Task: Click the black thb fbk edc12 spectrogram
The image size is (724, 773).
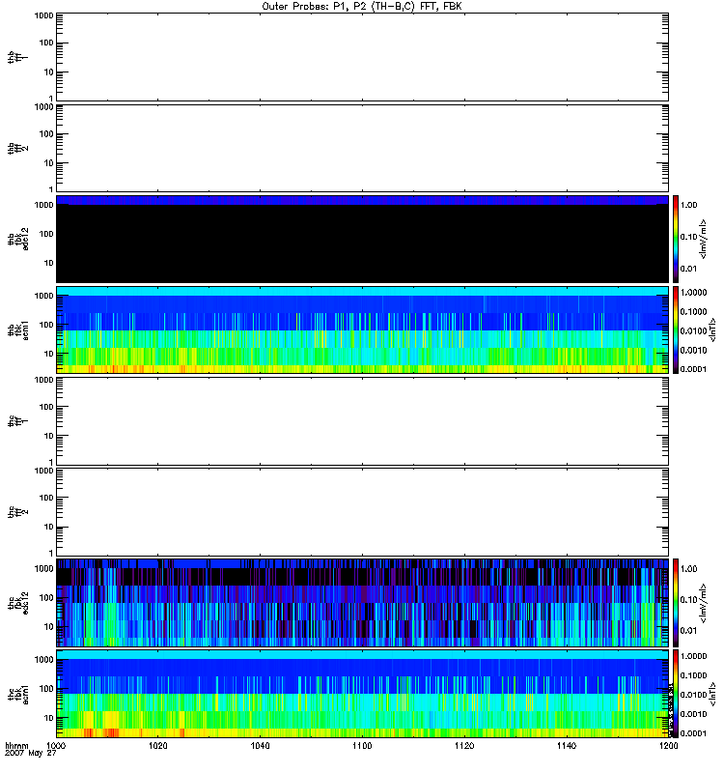Action: [362, 239]
